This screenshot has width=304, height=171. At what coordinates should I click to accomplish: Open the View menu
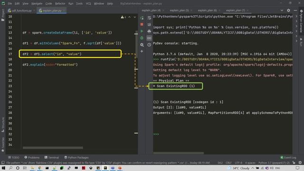pos(25,3)
